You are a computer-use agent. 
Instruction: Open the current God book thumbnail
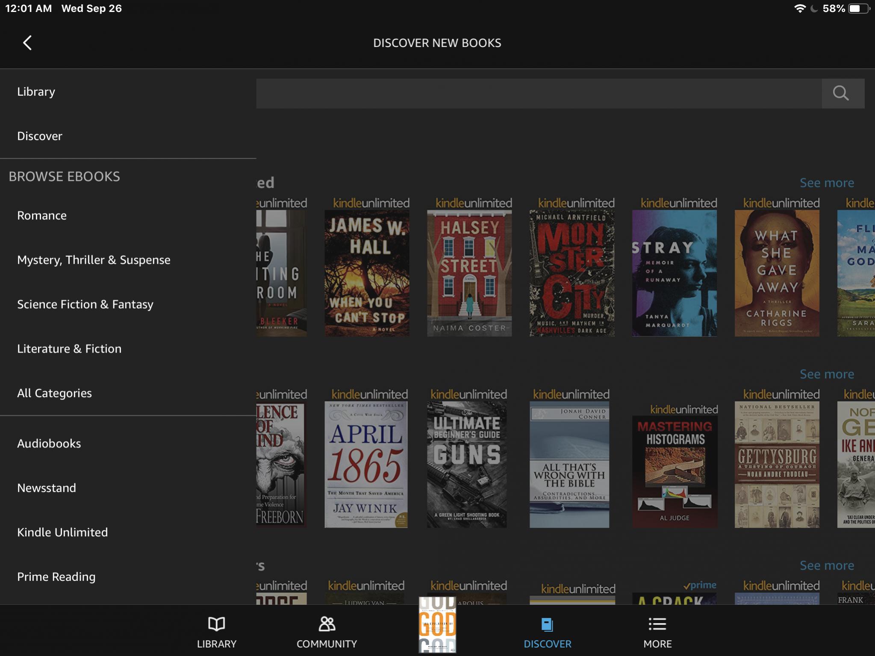(437, 625)
